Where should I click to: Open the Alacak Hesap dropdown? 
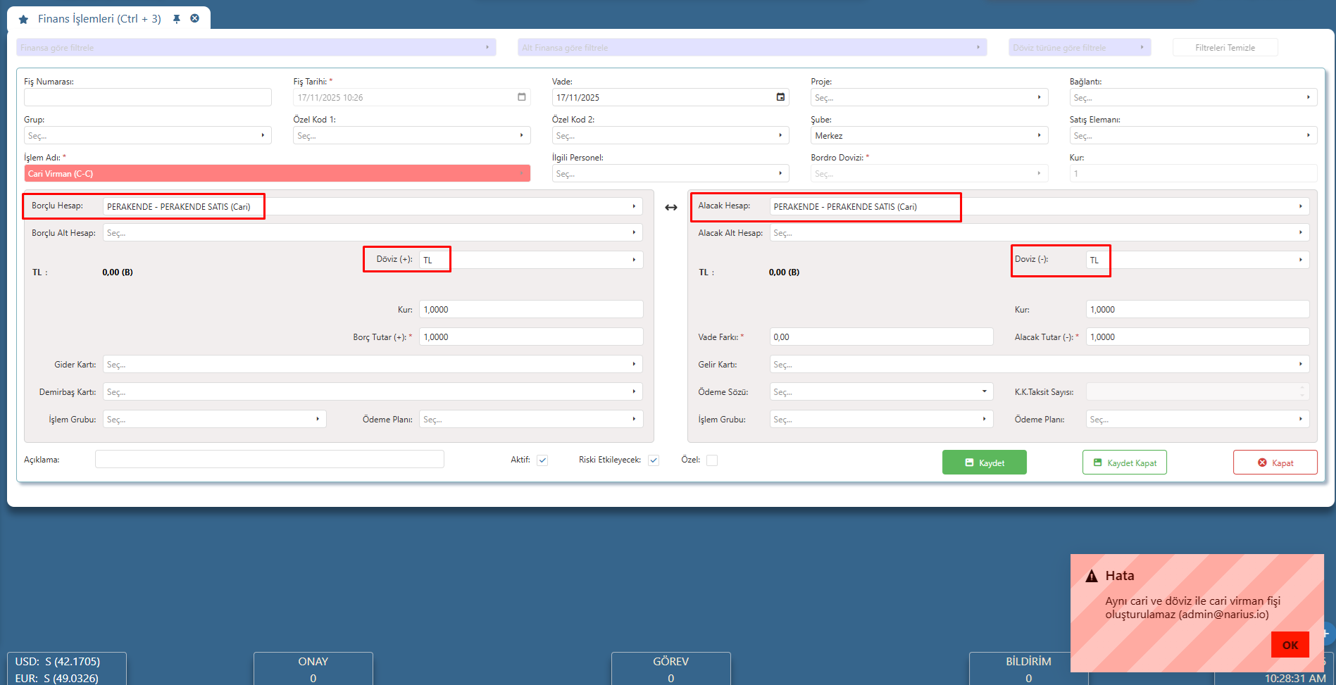click(x=1040, y=206)
